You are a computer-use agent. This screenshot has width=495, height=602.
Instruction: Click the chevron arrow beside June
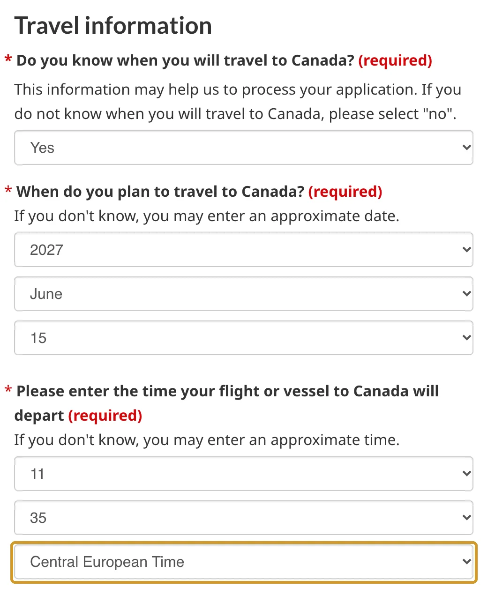tap(466, 294)
